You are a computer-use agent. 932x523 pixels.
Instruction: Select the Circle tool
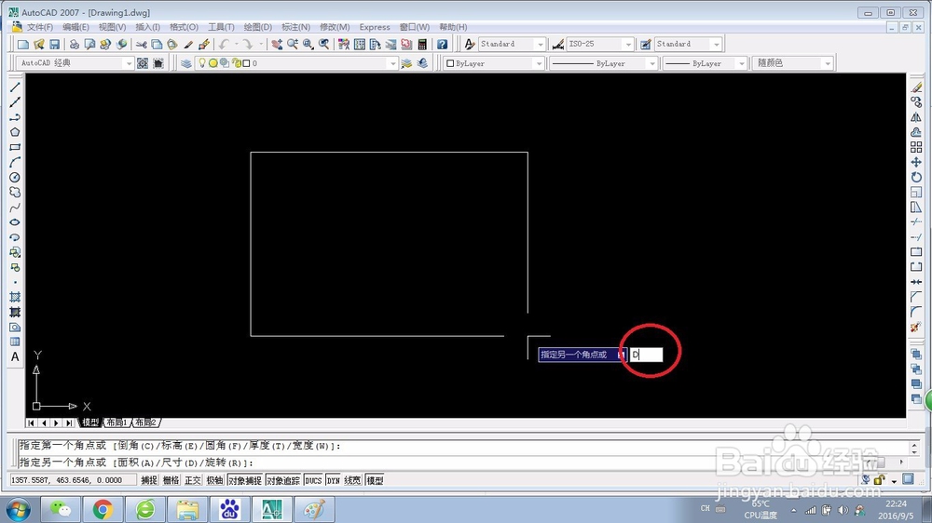pyautogui.click(x=15, y=177)
